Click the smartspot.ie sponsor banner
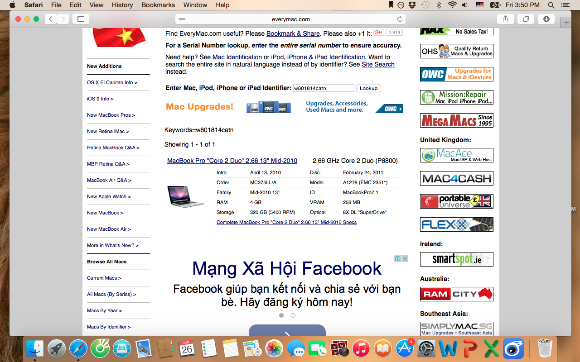 click(457, 259)
